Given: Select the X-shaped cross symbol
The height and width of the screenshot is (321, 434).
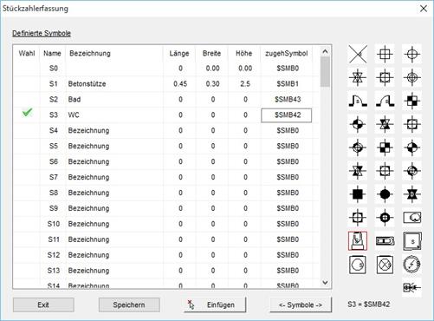Looking at the screenshot, I should coord(358,54).
